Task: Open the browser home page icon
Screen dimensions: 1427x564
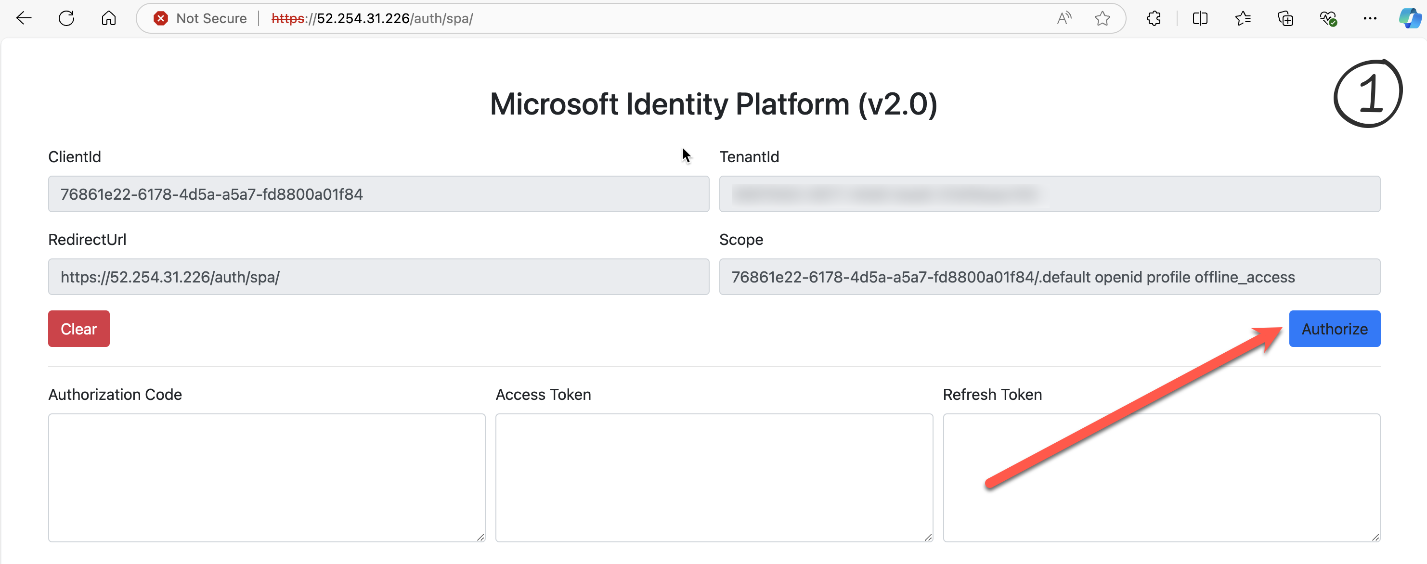Action: [109, 18]
